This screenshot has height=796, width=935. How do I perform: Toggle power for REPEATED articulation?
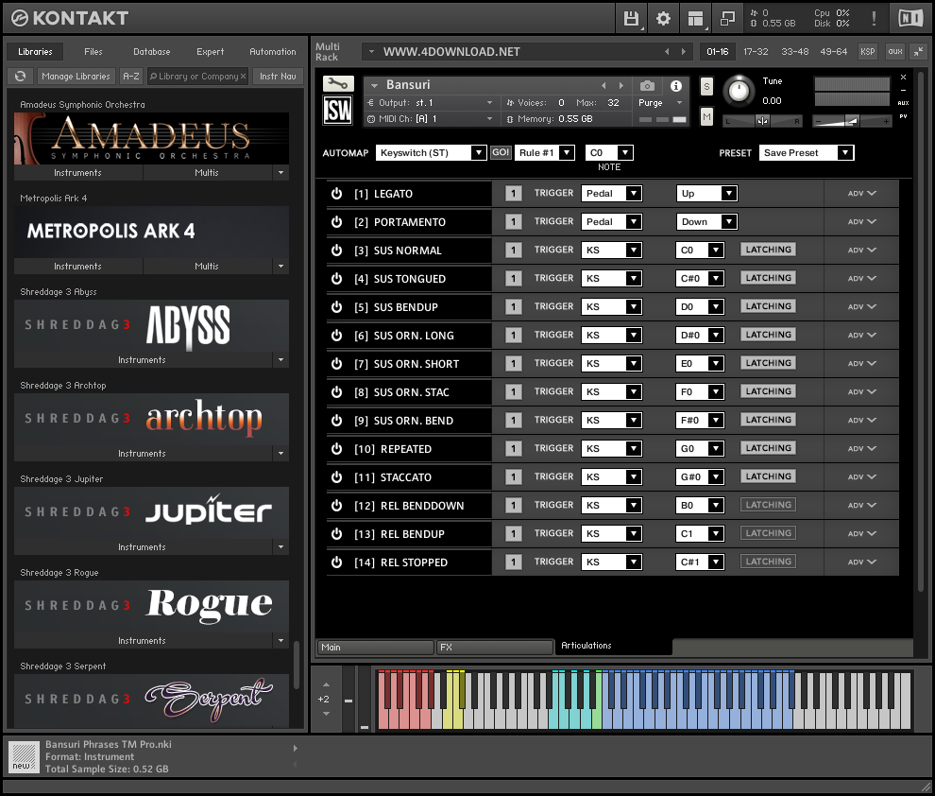(x=337, y=449)
